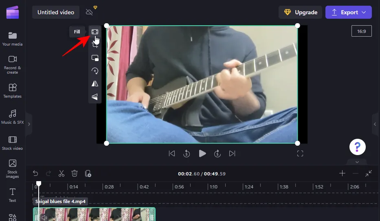Toggle fullscreen preview mode
This screenshot has height=221, width=380.
300,153
